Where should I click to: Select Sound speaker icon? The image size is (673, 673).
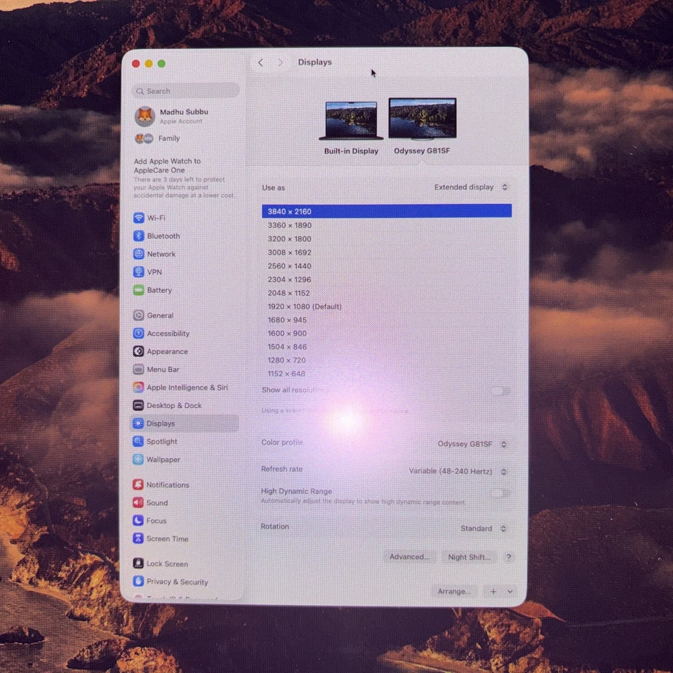point(138,503)
